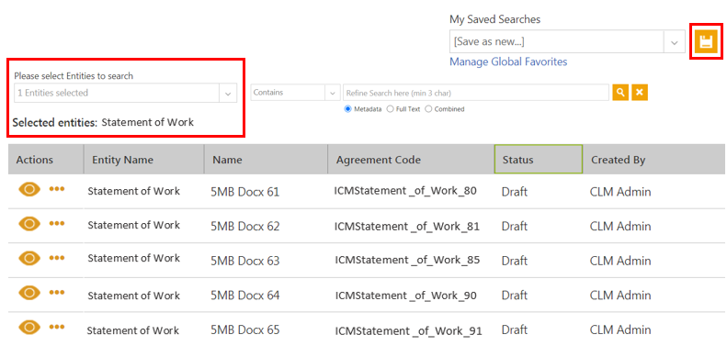
Task: Run the search with the magnifier button
Action: 619,93
